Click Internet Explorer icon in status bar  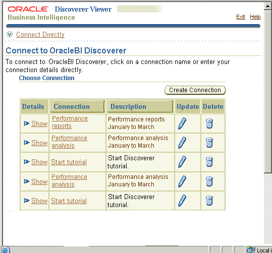6,250
